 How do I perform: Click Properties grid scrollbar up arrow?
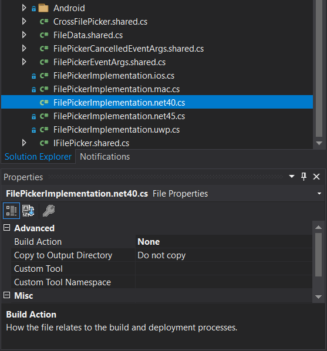point(318,227)
